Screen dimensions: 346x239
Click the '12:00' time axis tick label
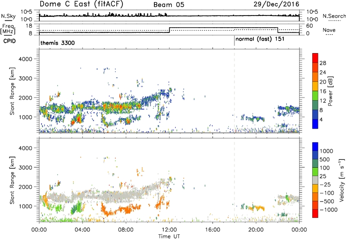169,230
